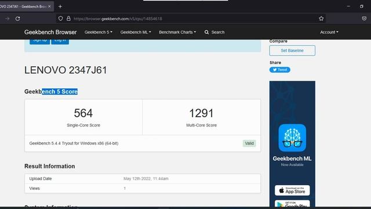
Task: Go to Geekbench Browser home link
Action: (x=50, y=32)
